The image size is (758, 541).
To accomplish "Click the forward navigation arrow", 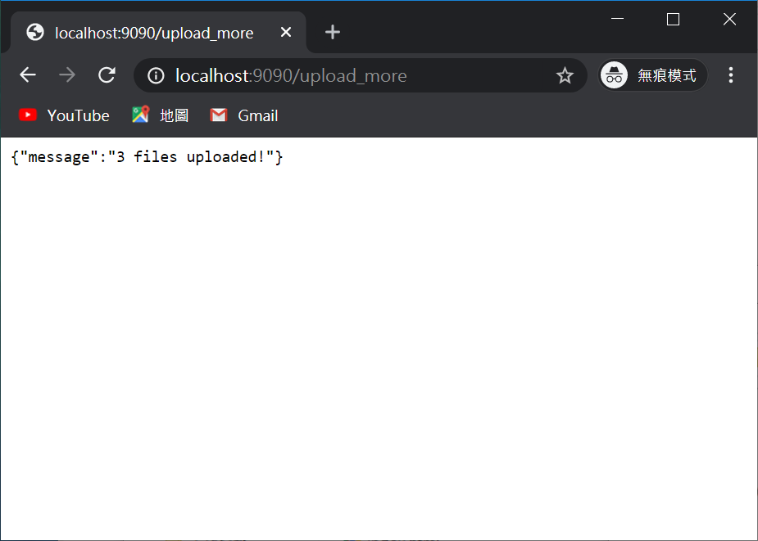I will pyautogui.click(x=67, y=74).
